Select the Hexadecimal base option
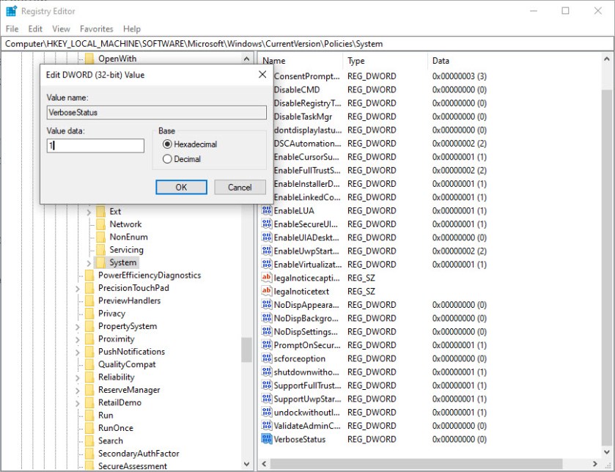The height and width of the screenshot is (472, 615). pos(167,144)
